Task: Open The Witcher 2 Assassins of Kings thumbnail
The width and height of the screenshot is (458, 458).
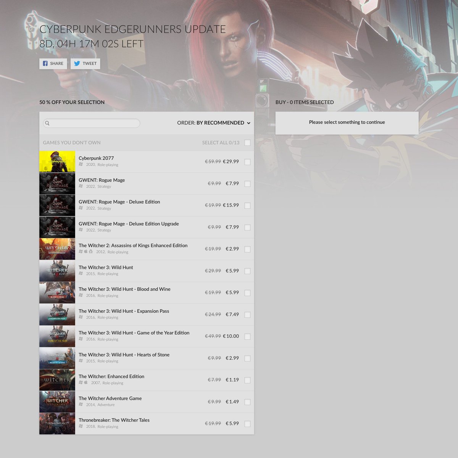Action: coord(57,249)
